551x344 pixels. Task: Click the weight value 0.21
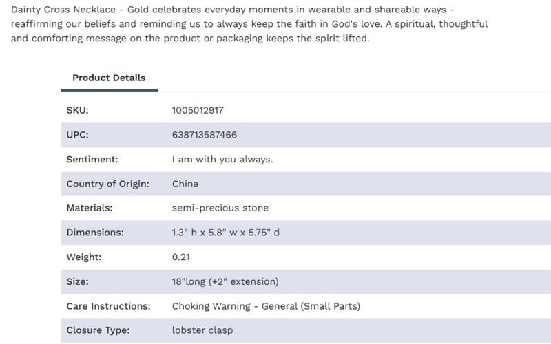(x=181, y=257)
